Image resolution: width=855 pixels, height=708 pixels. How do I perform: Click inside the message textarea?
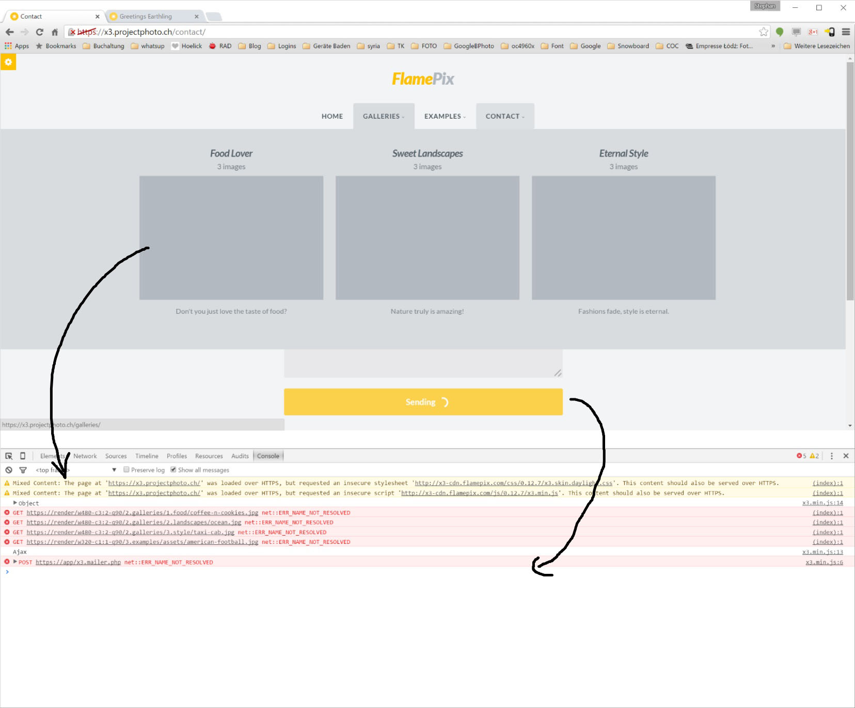pyautogui.click(x=423, y=364)
